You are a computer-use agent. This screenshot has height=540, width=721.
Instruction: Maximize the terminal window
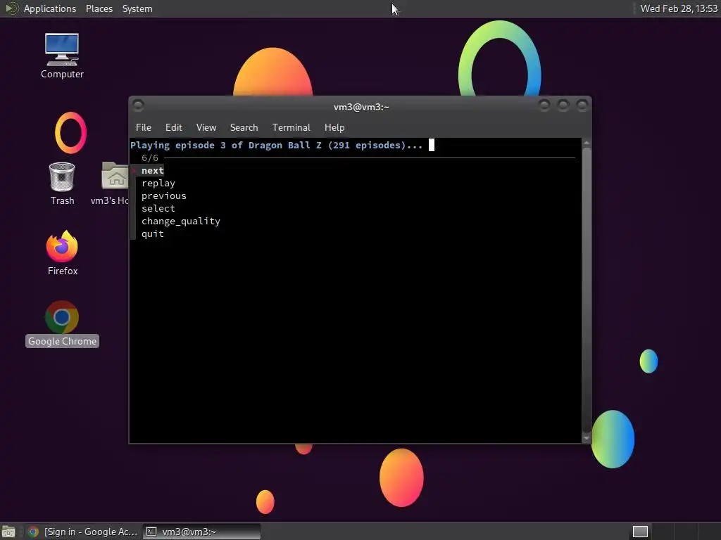pyautogui.click(x=563, y=105)
